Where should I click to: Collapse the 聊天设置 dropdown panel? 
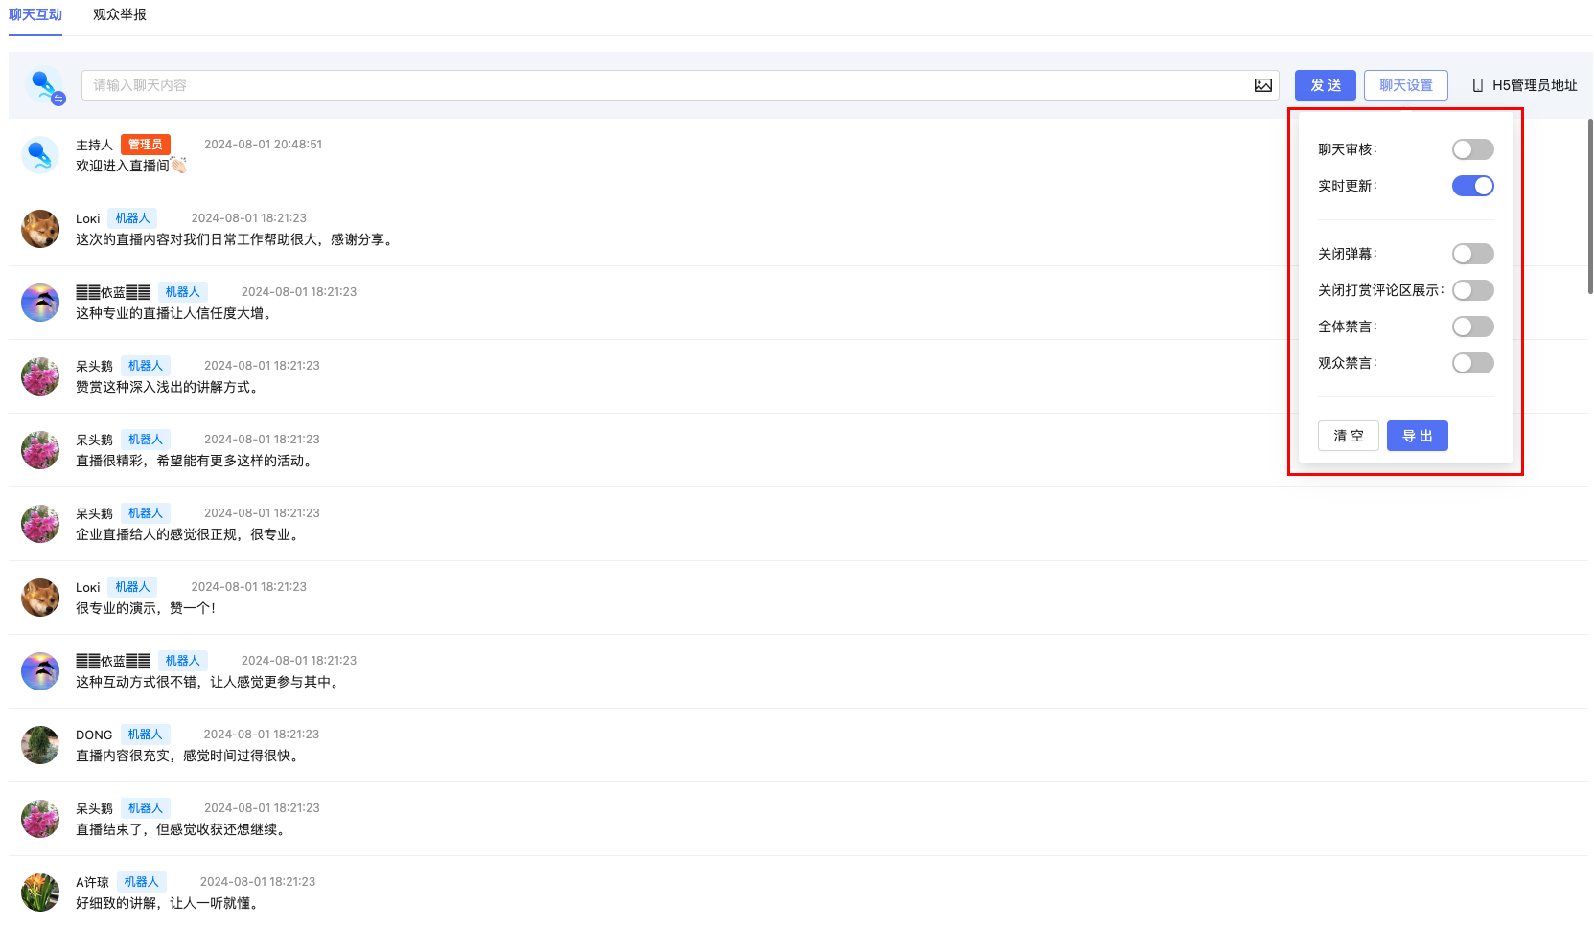1405,85
